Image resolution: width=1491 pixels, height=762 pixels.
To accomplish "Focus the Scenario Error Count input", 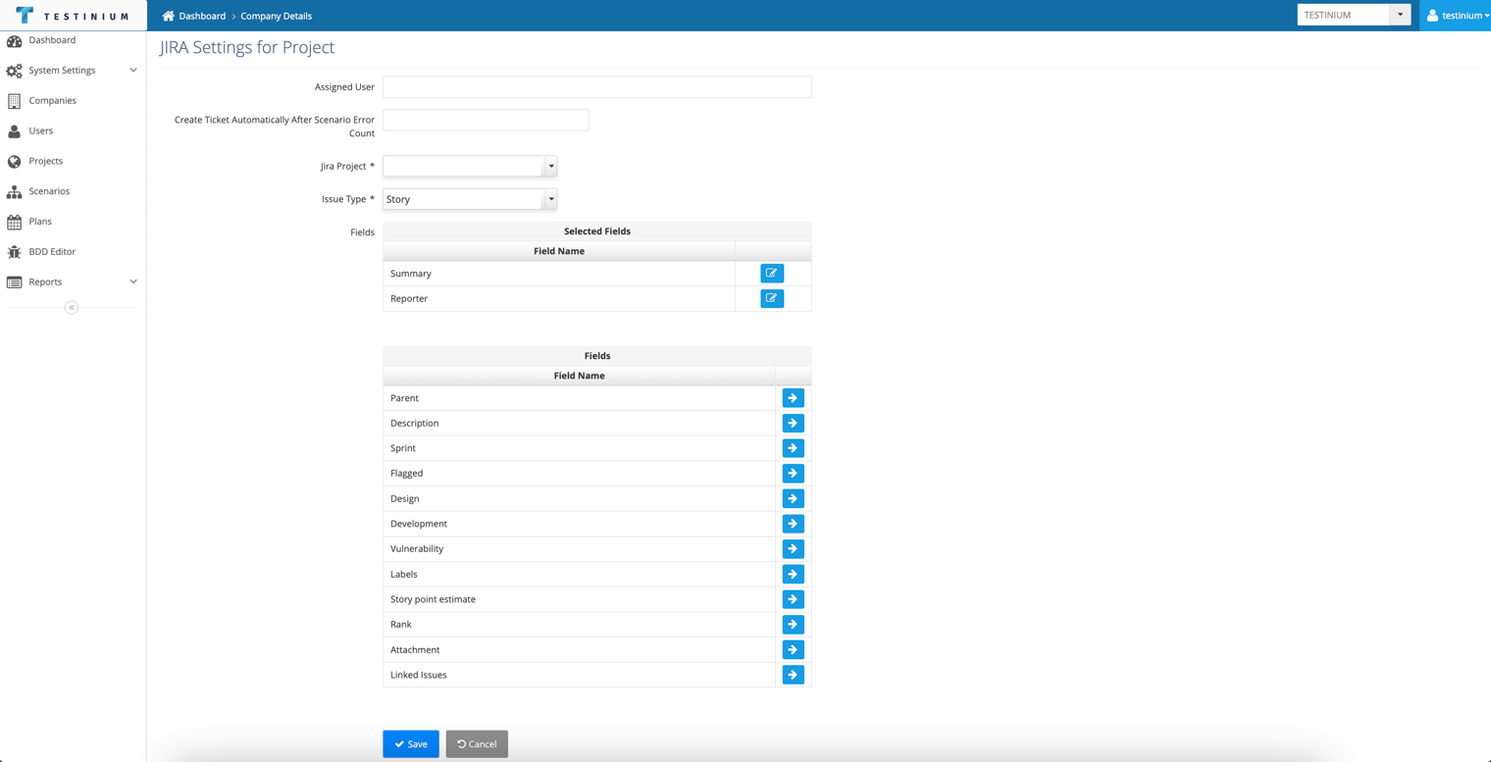I will point(486,120).
